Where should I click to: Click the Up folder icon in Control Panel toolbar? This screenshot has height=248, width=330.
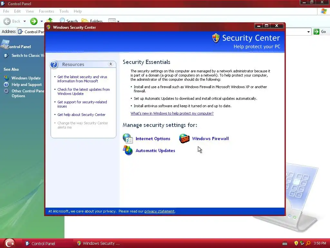click(x=50, y=20)
